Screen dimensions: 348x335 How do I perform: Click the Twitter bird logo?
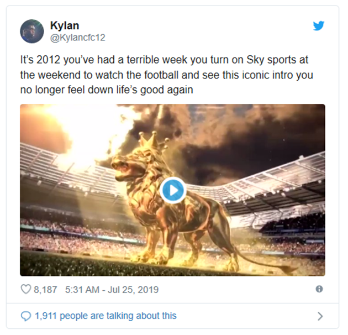319,25
